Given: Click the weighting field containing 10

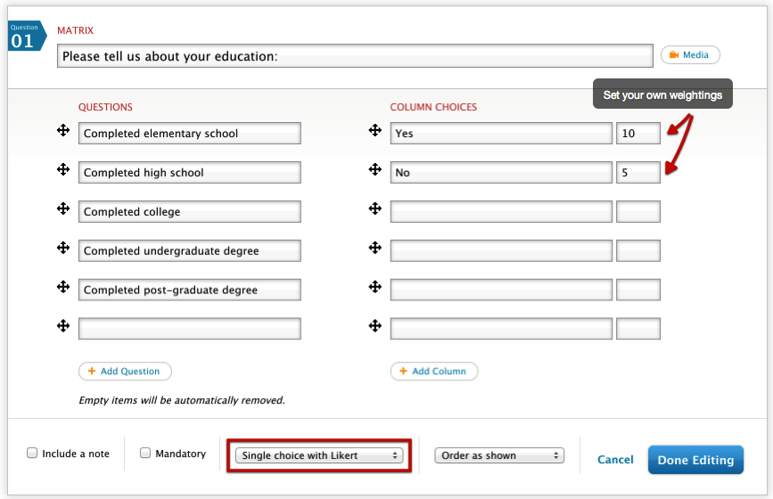Looking at the screenshot, I should 638,134.
